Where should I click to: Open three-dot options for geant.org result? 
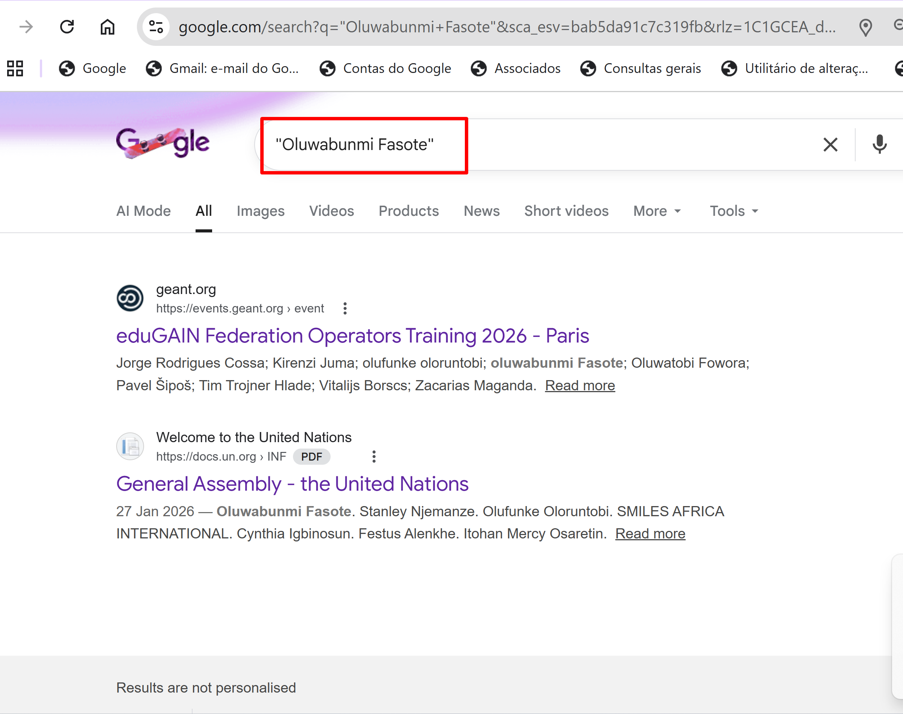pyautogui.click(x=345, y=309)
